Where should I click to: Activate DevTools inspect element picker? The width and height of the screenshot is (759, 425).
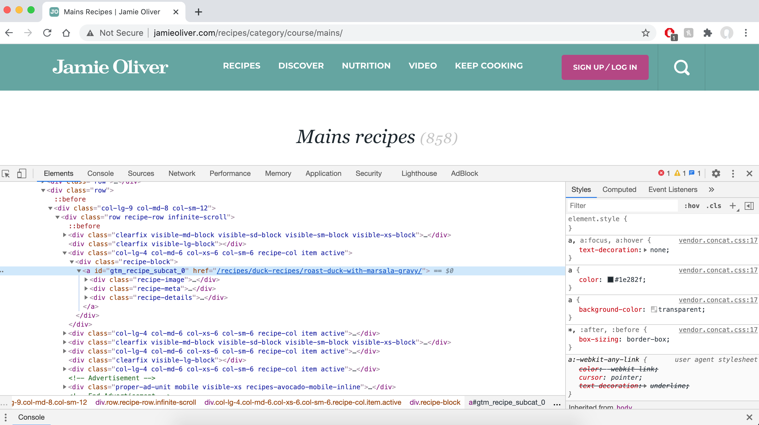coord(6,173)
